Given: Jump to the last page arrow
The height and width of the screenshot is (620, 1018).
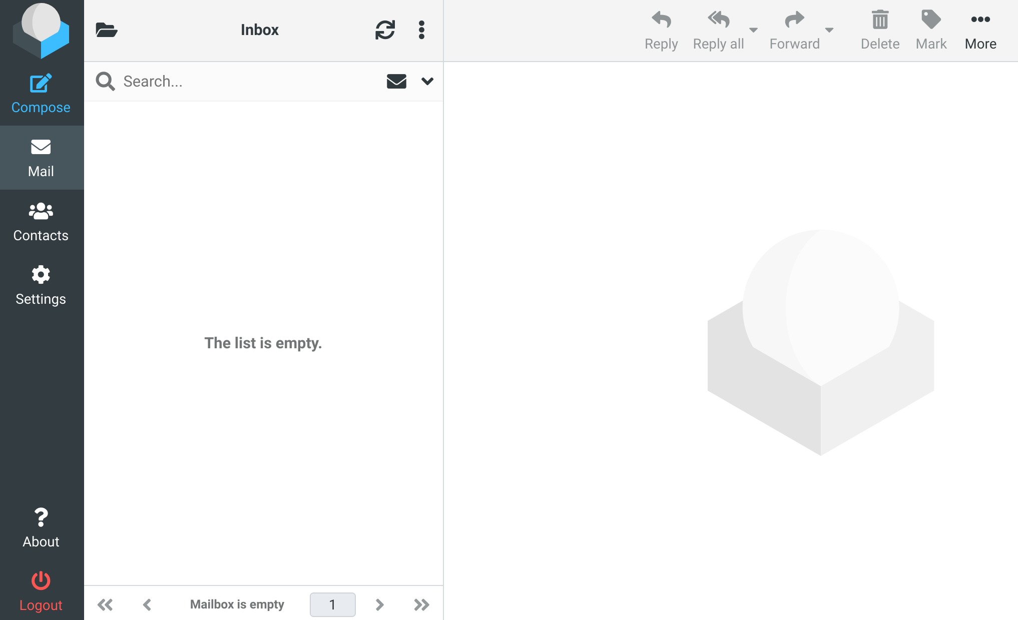Looking at the screenshot, I should pos(421,604).
